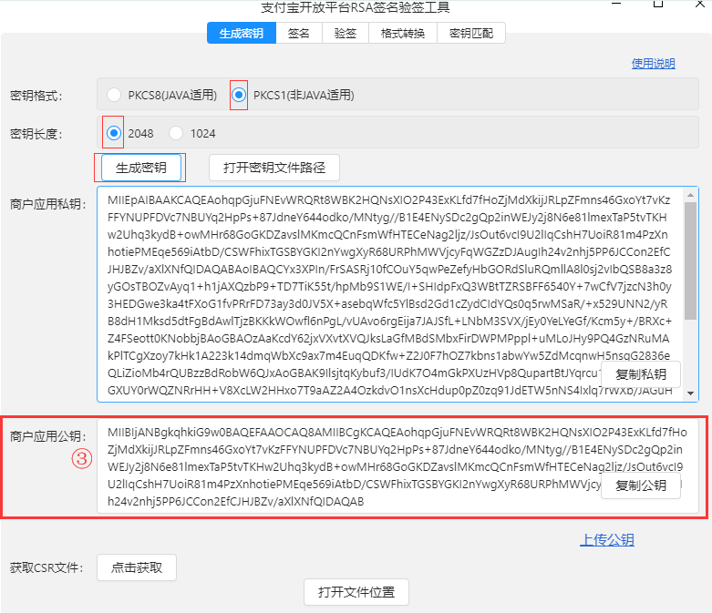Open the 签名 tab

click(299, 33)
